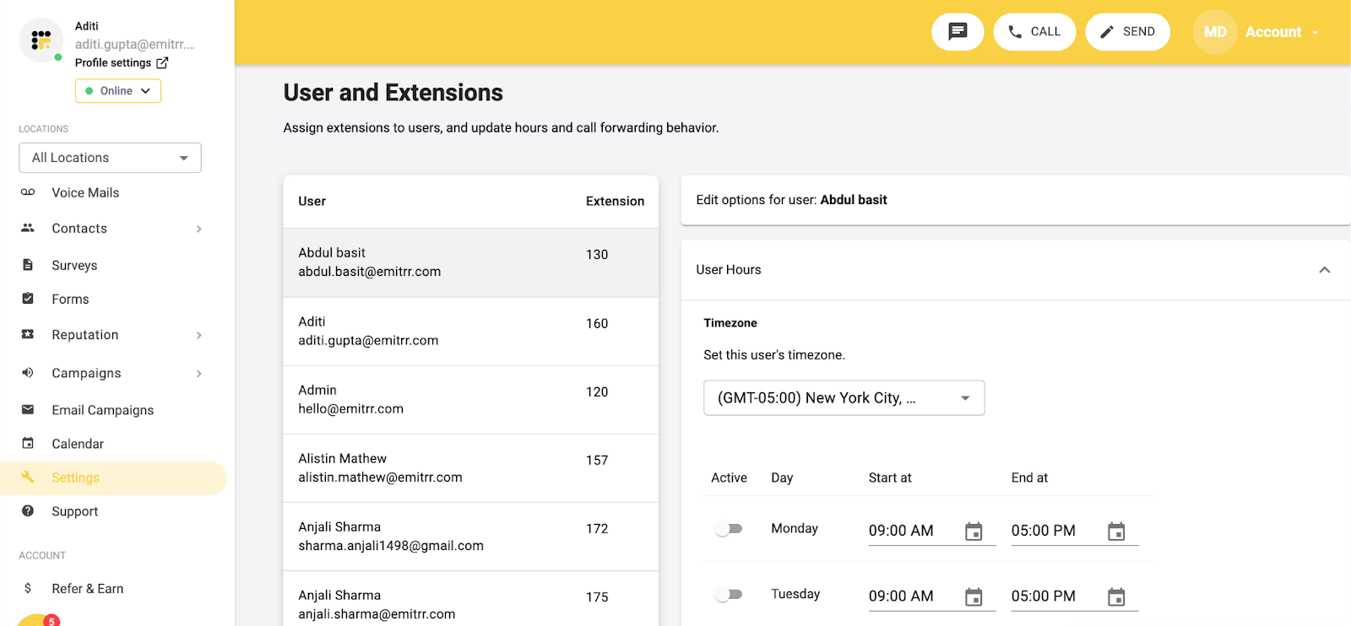Click the MD avatar circle
Viewport: 1351px width, 626px height.
1215,32
